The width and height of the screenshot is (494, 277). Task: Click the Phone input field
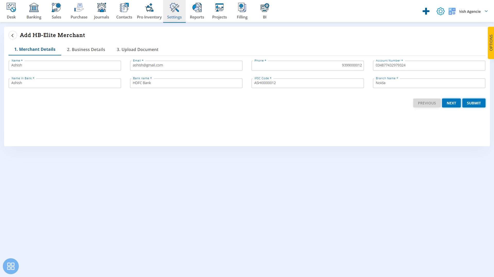(x=308, y=66)
